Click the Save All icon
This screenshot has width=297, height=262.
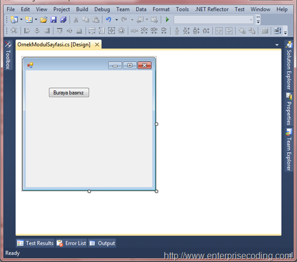pyautogui.click(x=63, y=20)
